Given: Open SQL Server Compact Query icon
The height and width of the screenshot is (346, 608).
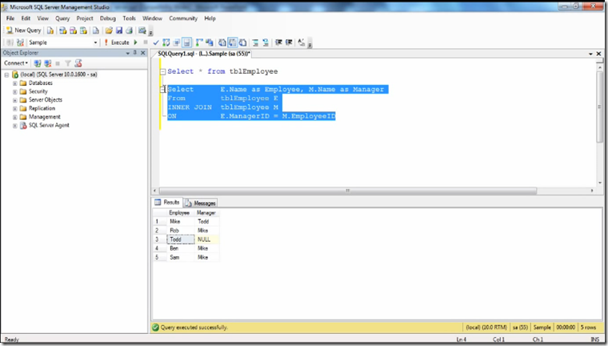Looking at the screenshot, I should (x=96, y=30).
